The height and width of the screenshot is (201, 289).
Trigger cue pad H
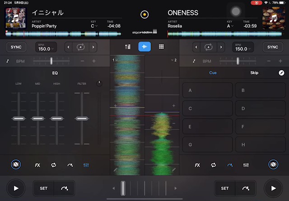pos(261,145)
